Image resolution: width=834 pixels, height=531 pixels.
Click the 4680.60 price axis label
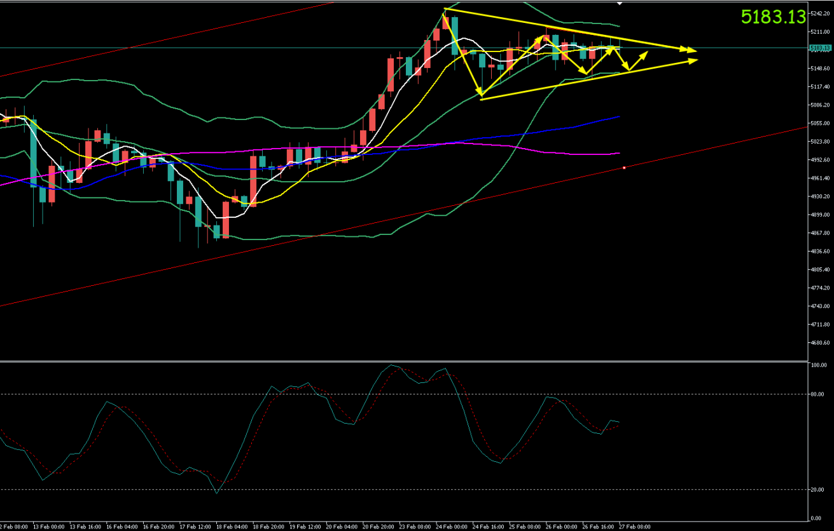click(820, 343)
